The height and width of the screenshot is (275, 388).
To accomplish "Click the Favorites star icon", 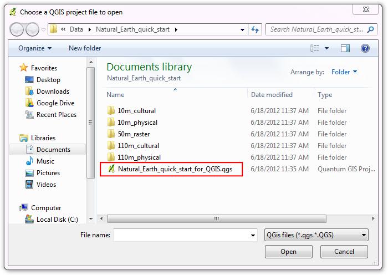I will coord(23,68).
